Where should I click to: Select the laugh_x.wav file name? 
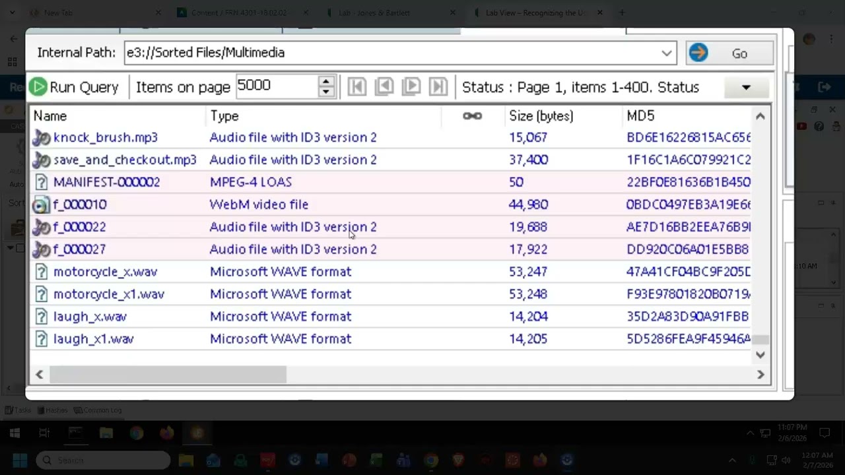[x=90, y=317]
